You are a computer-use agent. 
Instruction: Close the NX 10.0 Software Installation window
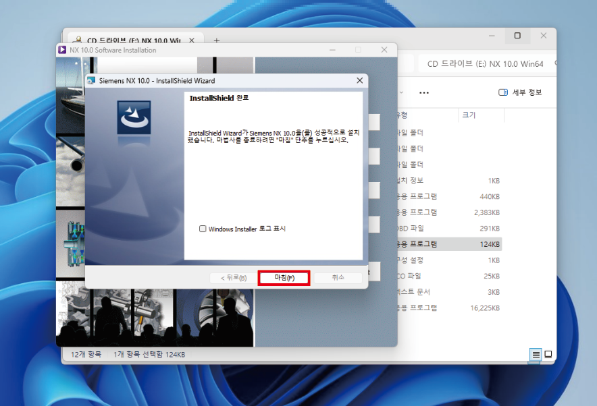[x=384, y=50]
